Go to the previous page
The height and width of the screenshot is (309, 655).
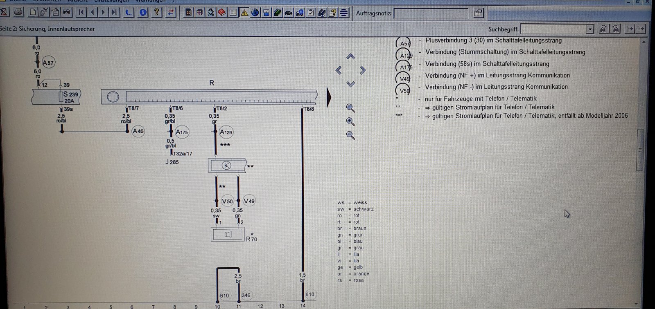[x=92, y=12]
